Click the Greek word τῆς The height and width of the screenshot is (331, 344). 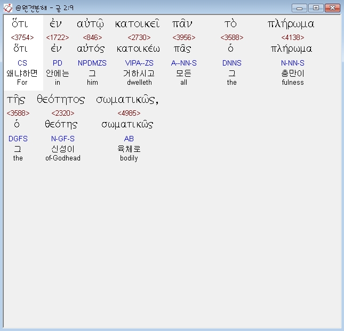(16, 100)
